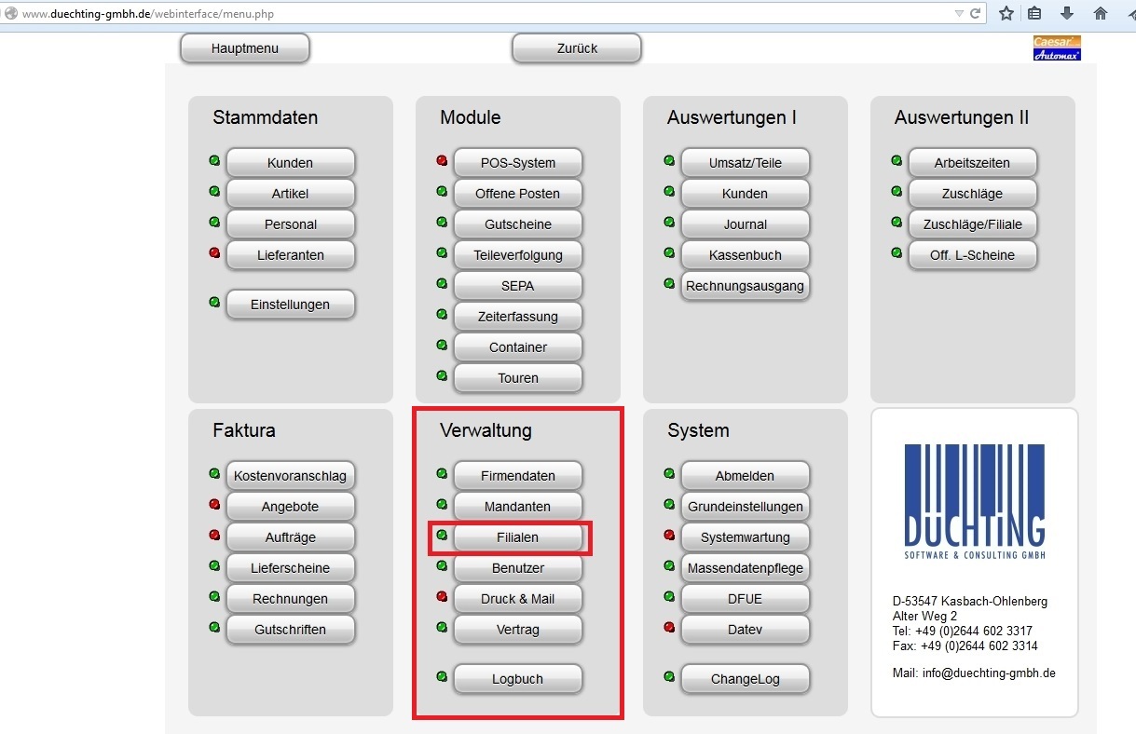This screenshot has width=1136, height=734.
Task: Click the Caesar Automax logo
Action: [1057, 48]
